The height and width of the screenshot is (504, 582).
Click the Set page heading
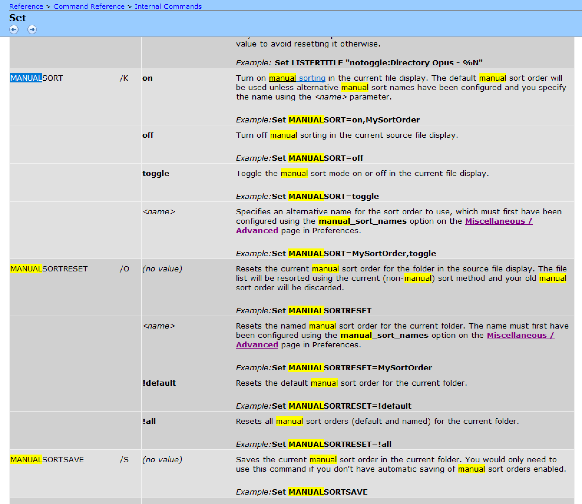coord(18,18)
